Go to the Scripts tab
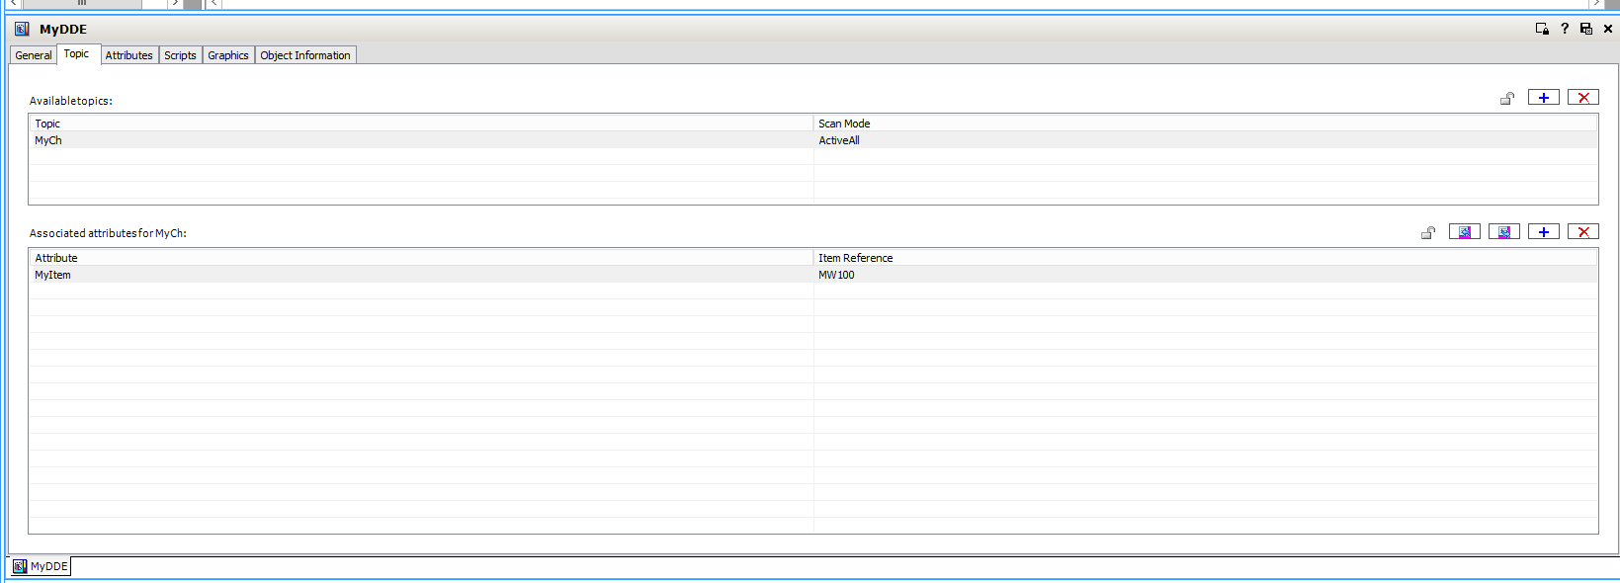 (180, 55)
